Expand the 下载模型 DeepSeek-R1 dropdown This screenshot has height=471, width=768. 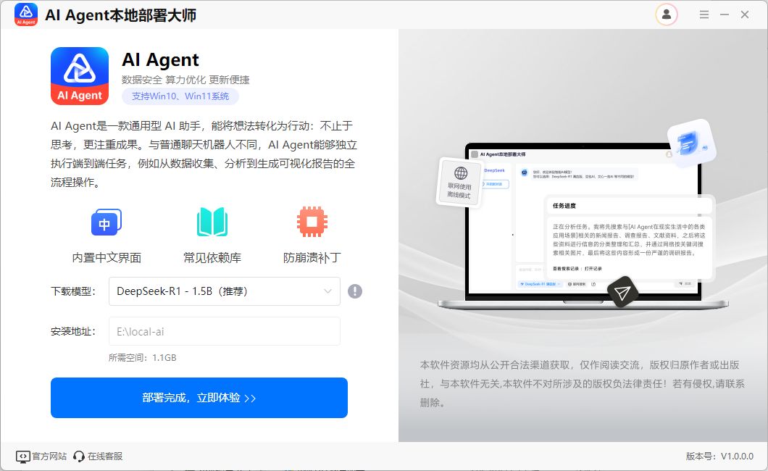click(225, 291)
